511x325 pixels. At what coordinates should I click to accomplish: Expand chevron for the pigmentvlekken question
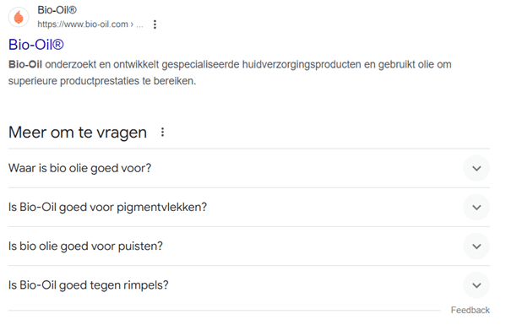[x=476, y=208]
